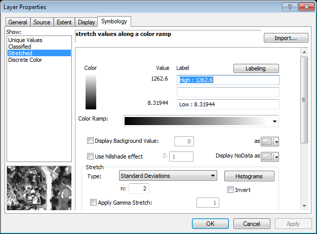The image size is (317, 234).
Task: Click the gamma stretch value field
Action: [x=208, y=203]
